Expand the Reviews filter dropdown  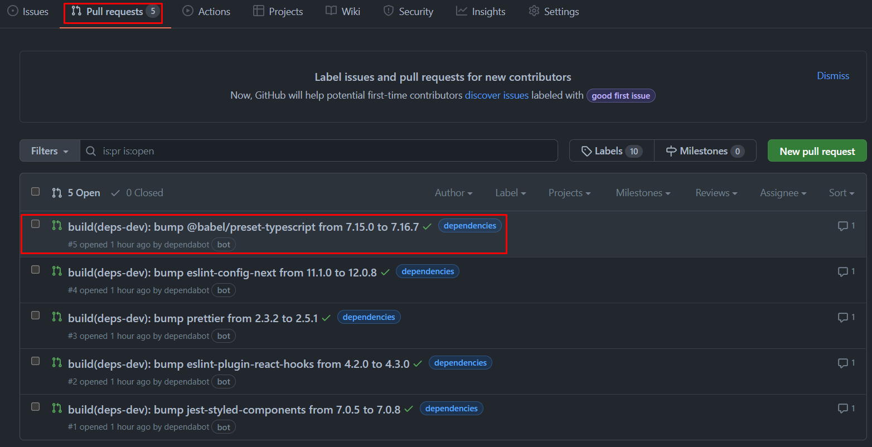716,193
